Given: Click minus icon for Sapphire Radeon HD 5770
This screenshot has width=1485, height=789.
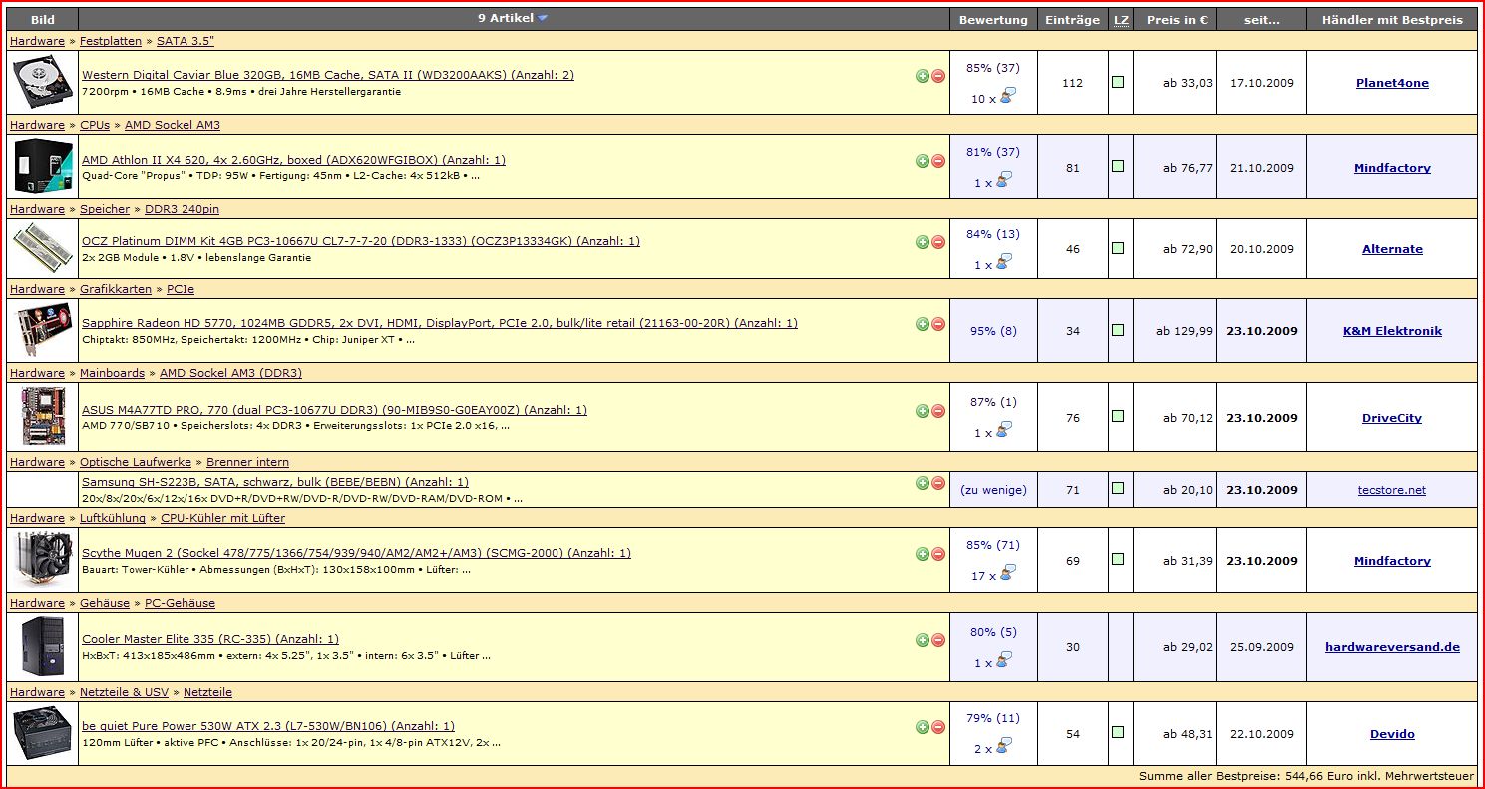Looking at the screenshot, I should pos(938,324).
